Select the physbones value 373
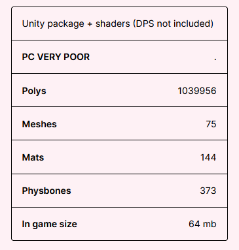 (x=208, y=191)
